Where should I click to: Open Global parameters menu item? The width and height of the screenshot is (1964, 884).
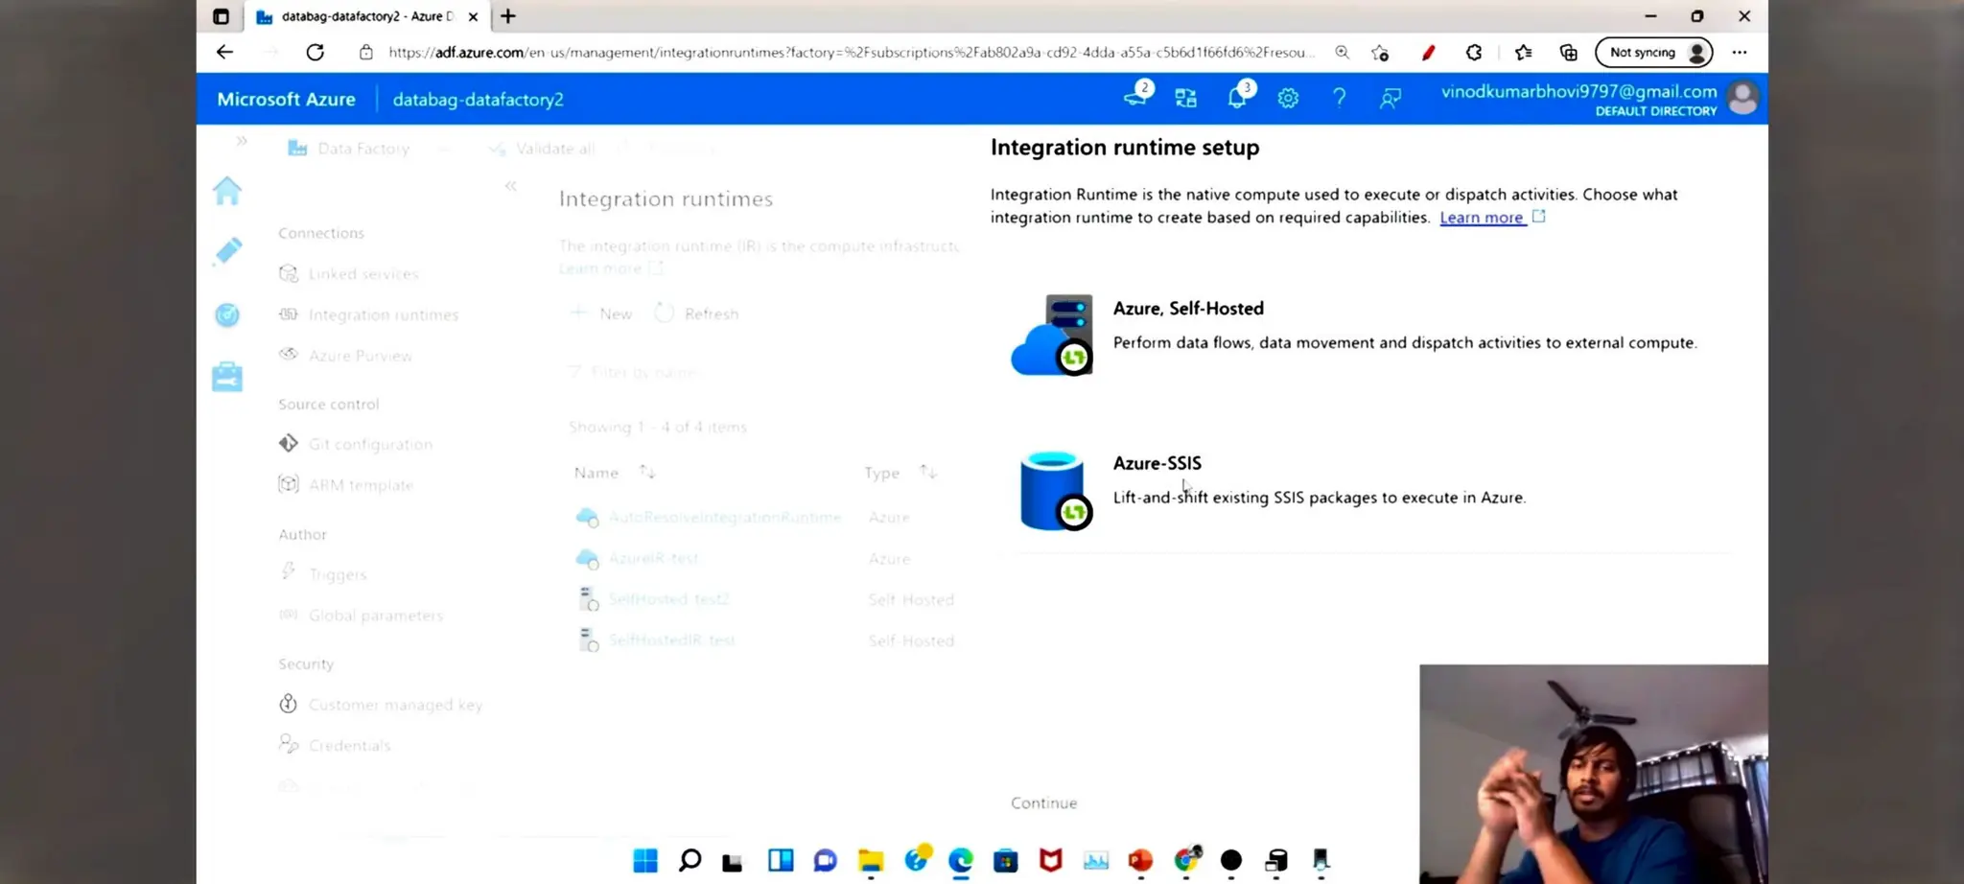coord(375,616)
